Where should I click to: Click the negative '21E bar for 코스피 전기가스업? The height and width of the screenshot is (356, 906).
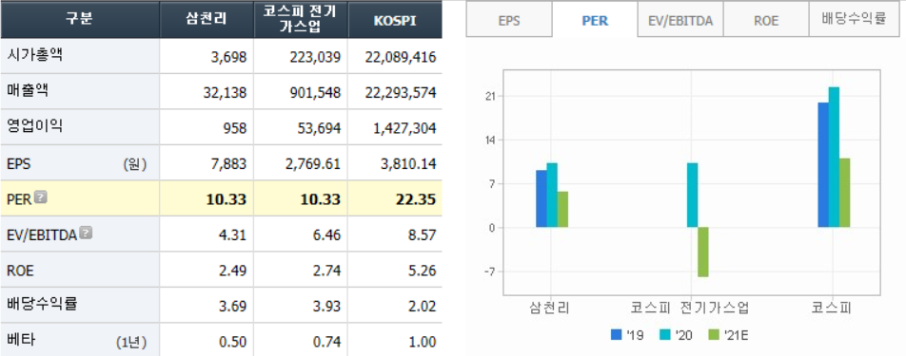702,253
